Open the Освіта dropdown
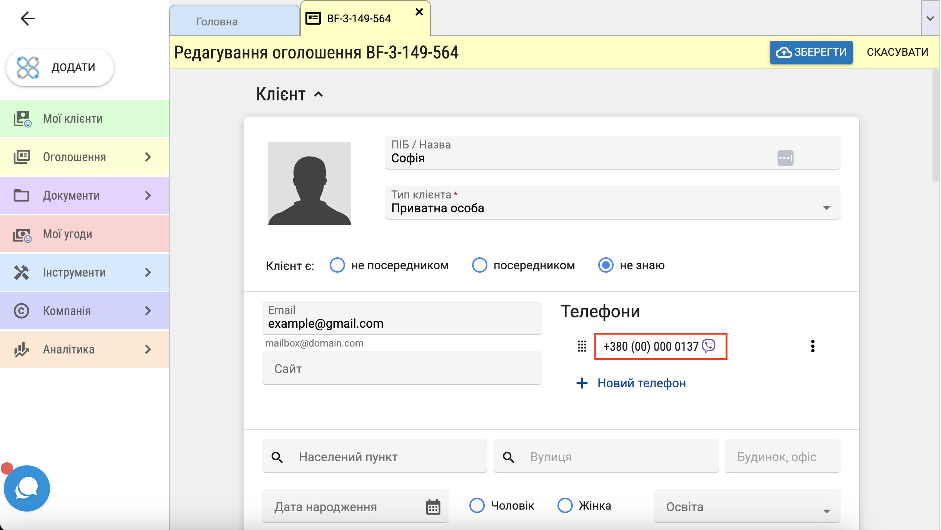The width and height of the screenshot is (941, 530). [747, 507]
